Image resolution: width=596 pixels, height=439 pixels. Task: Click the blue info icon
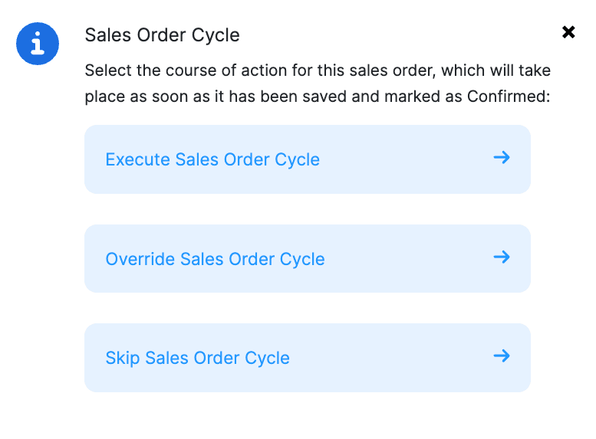38,44
